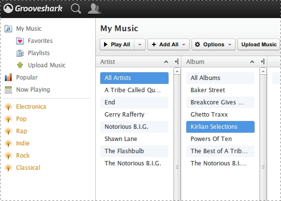
Task: Select The Flashbulb artist
Action: click(x=134, y=151)
